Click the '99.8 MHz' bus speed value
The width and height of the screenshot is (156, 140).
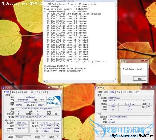[22, 128]
